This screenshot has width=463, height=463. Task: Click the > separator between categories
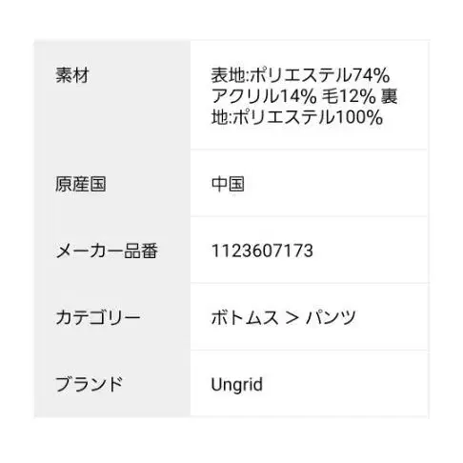(x=292, y=318)
